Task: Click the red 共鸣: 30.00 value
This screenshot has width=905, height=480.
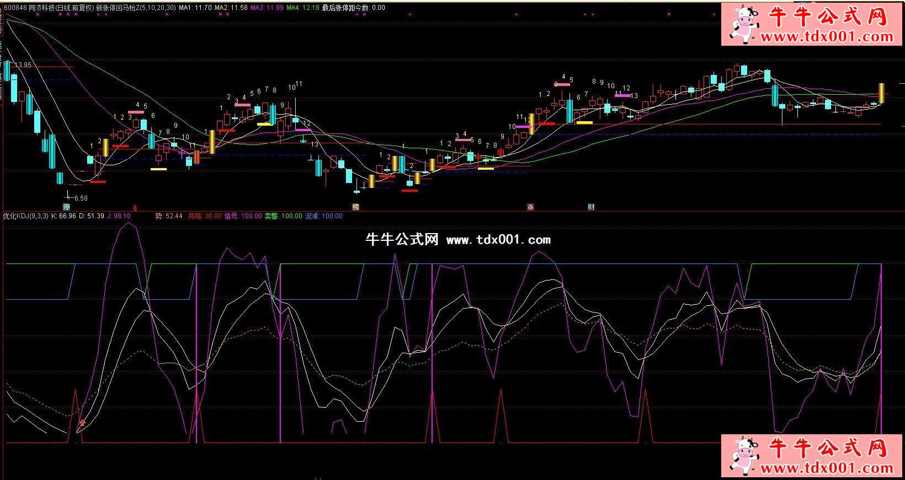Action: 205,216
